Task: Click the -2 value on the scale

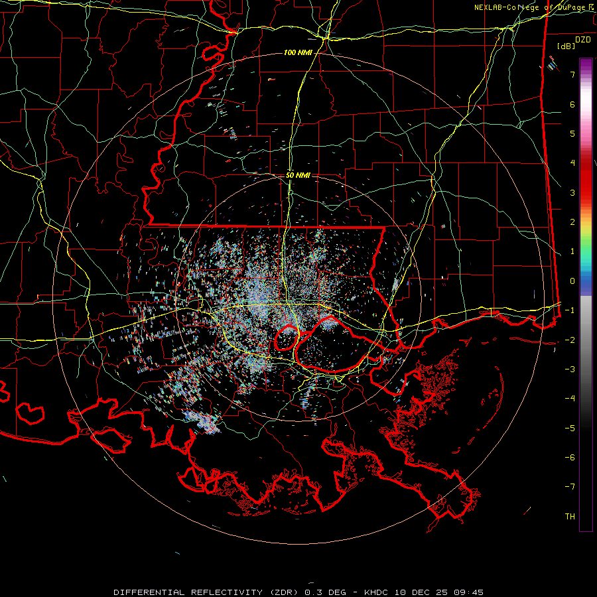Action: click(x=570, y=340)
